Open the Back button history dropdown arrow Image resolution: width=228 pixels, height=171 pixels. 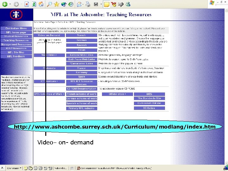10,4
